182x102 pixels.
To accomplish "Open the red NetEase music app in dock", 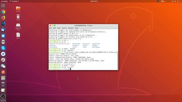I will point(3,72).
